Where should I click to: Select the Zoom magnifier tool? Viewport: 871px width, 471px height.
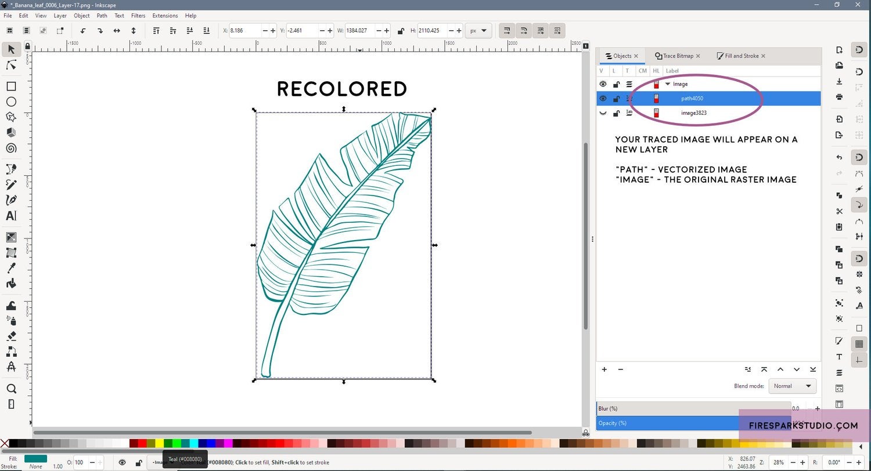pyautogui.click(x=11, y=389)
